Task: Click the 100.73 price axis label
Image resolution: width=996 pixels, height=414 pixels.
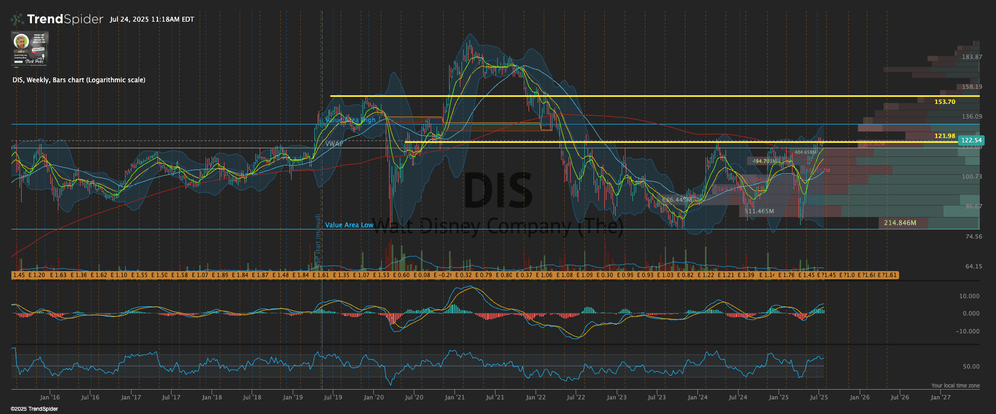Action: point(972,176)
